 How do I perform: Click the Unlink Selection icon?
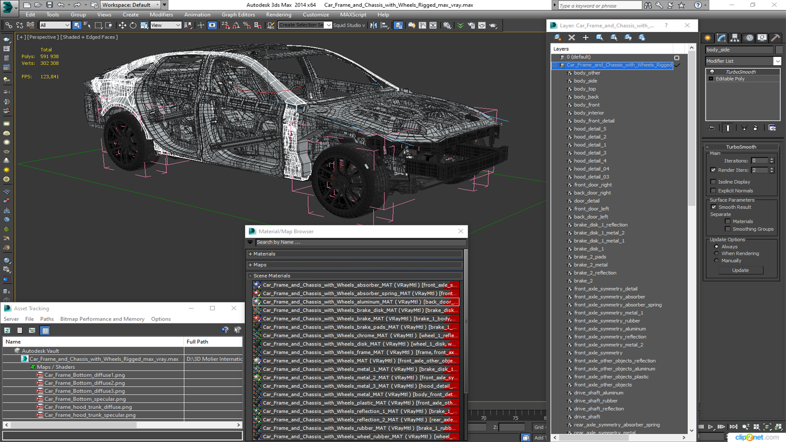(19, 25)
